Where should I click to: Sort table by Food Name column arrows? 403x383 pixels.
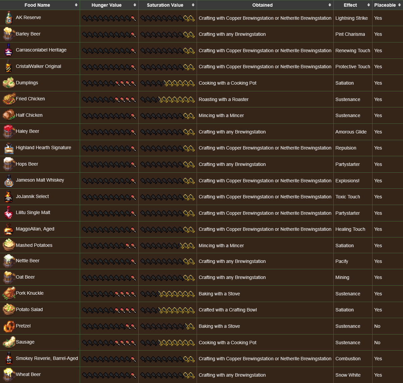pos(76,5)
